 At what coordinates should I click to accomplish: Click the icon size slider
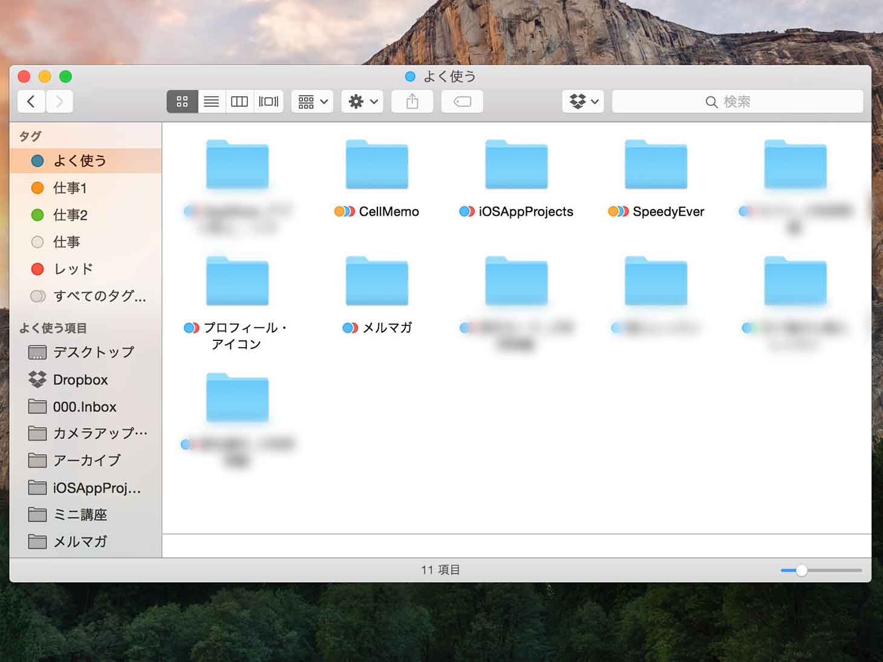[821, 570]
